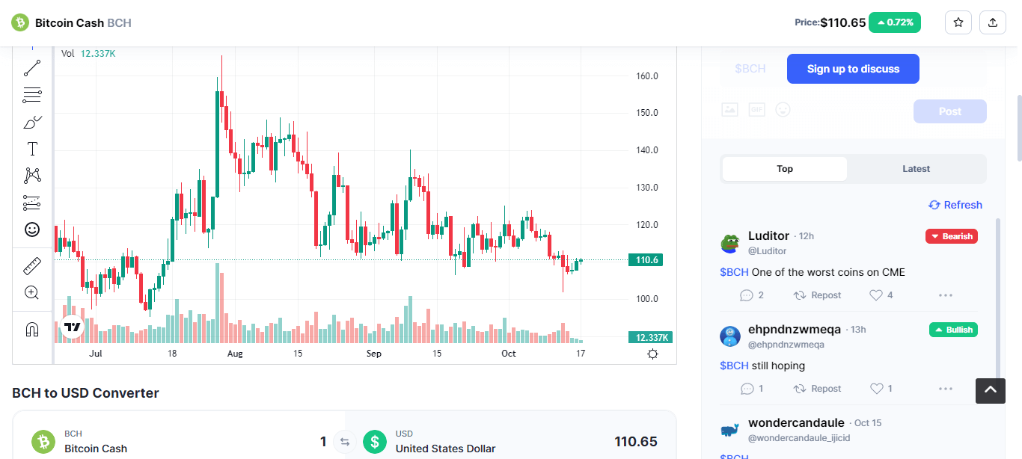Select the brush drawing tool
The width and height of the screenshot is (1022, 459).
point(32,122)
